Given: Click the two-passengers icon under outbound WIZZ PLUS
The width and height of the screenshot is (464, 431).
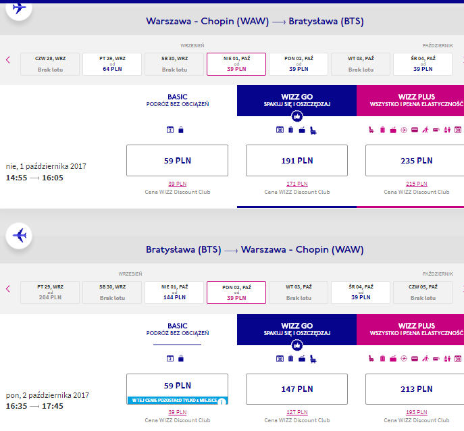Looking at the screenshot, I should [x=447, y=130].
